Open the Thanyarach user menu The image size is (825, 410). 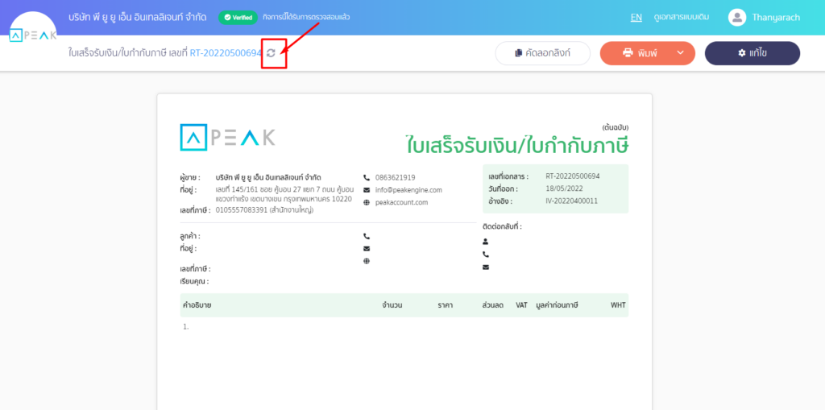tap(776, 18)
